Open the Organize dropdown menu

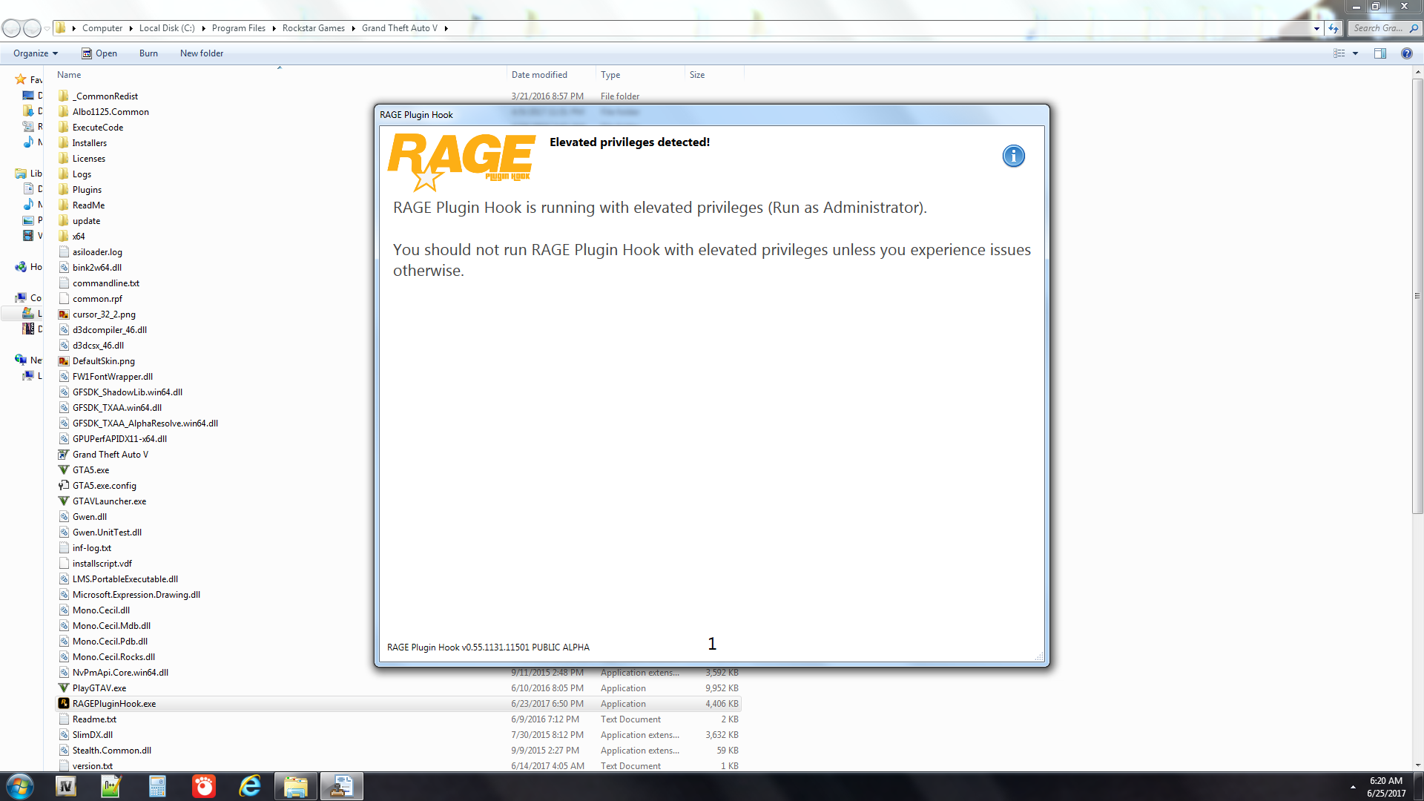[x=35, y=53]
